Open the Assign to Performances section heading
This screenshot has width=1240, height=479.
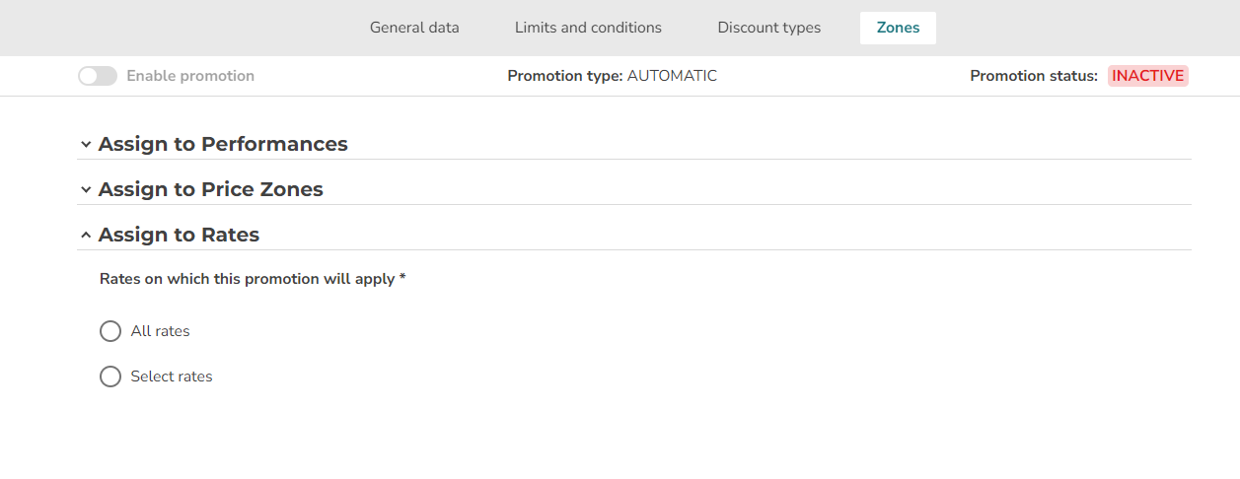pos(223,144)
